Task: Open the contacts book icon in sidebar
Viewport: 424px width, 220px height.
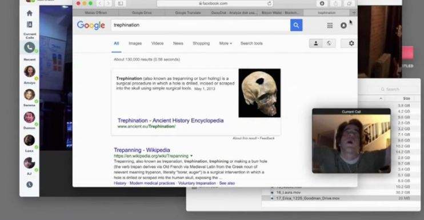Action: tap(30, 25)
